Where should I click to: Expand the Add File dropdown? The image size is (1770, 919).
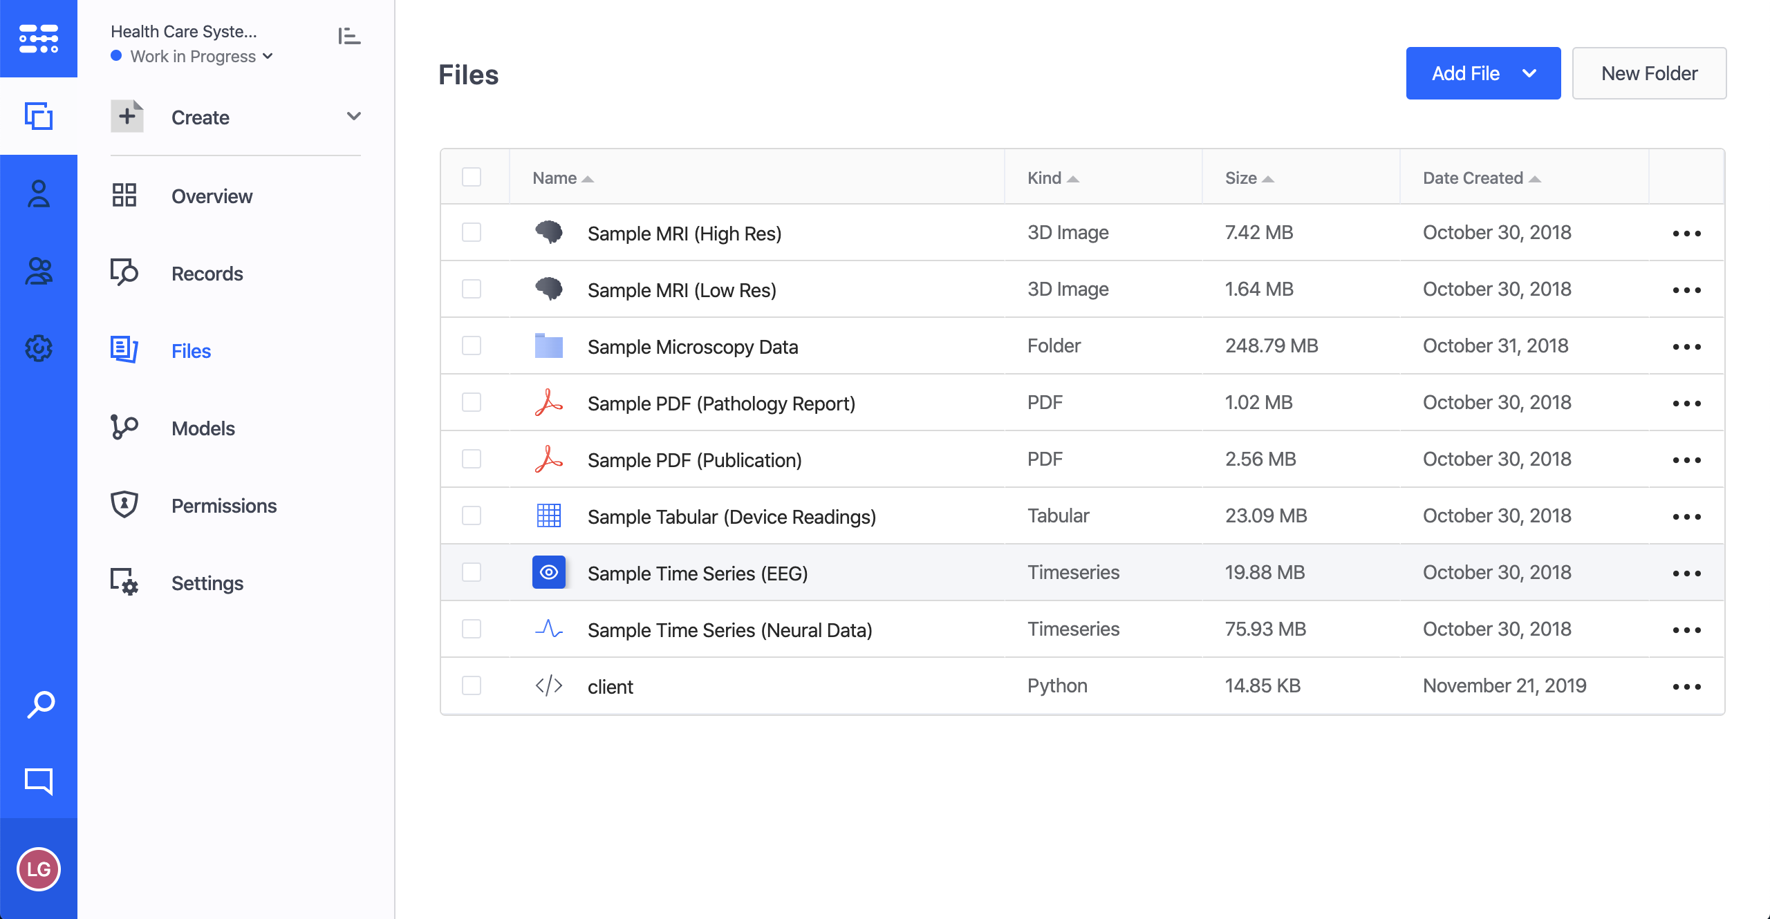(1529, 73)
